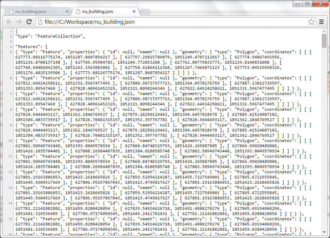Viewport: 330px width, 238px height.
Task: Click the page icon in the address bar
Action: pos(40,22)
